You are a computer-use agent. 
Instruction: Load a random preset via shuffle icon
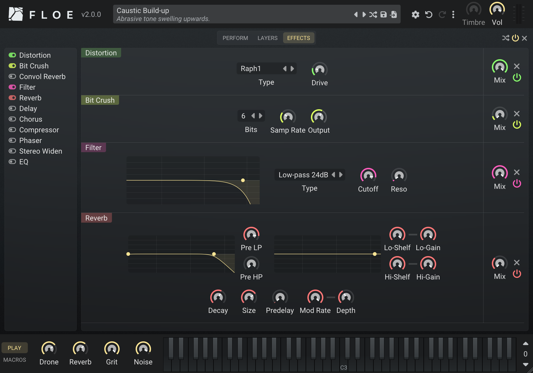pyautogui.click(x=373, y=14)
